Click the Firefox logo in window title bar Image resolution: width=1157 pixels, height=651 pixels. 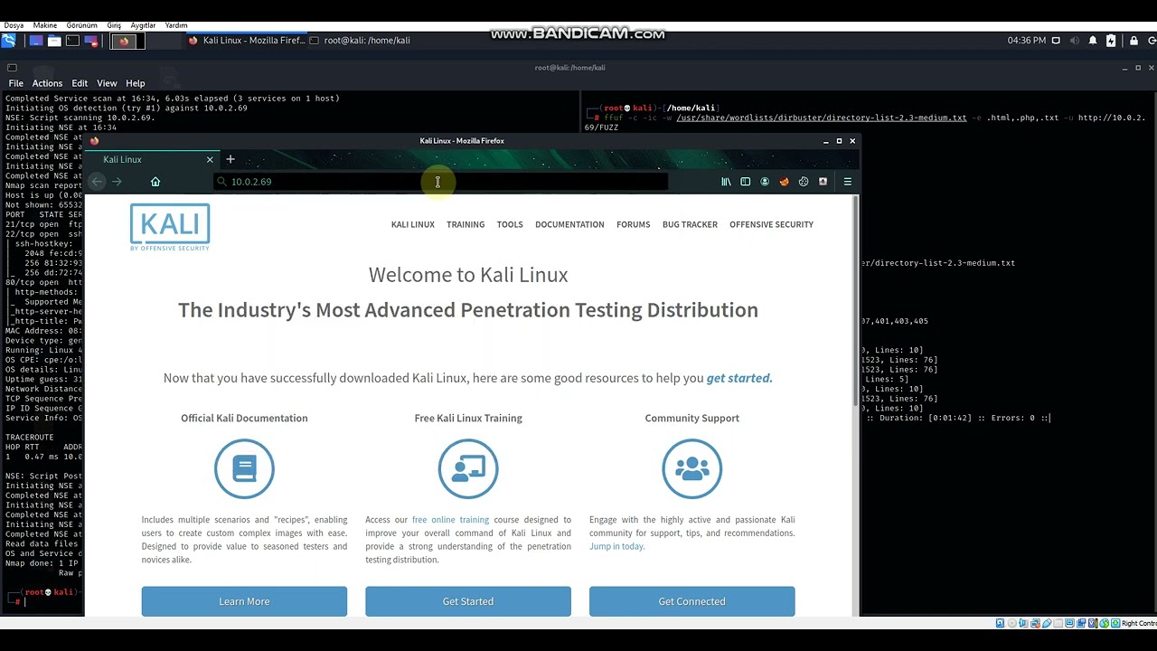click(94, 141)
